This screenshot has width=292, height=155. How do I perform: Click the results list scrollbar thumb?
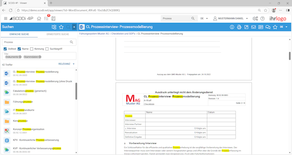point(76,91)
